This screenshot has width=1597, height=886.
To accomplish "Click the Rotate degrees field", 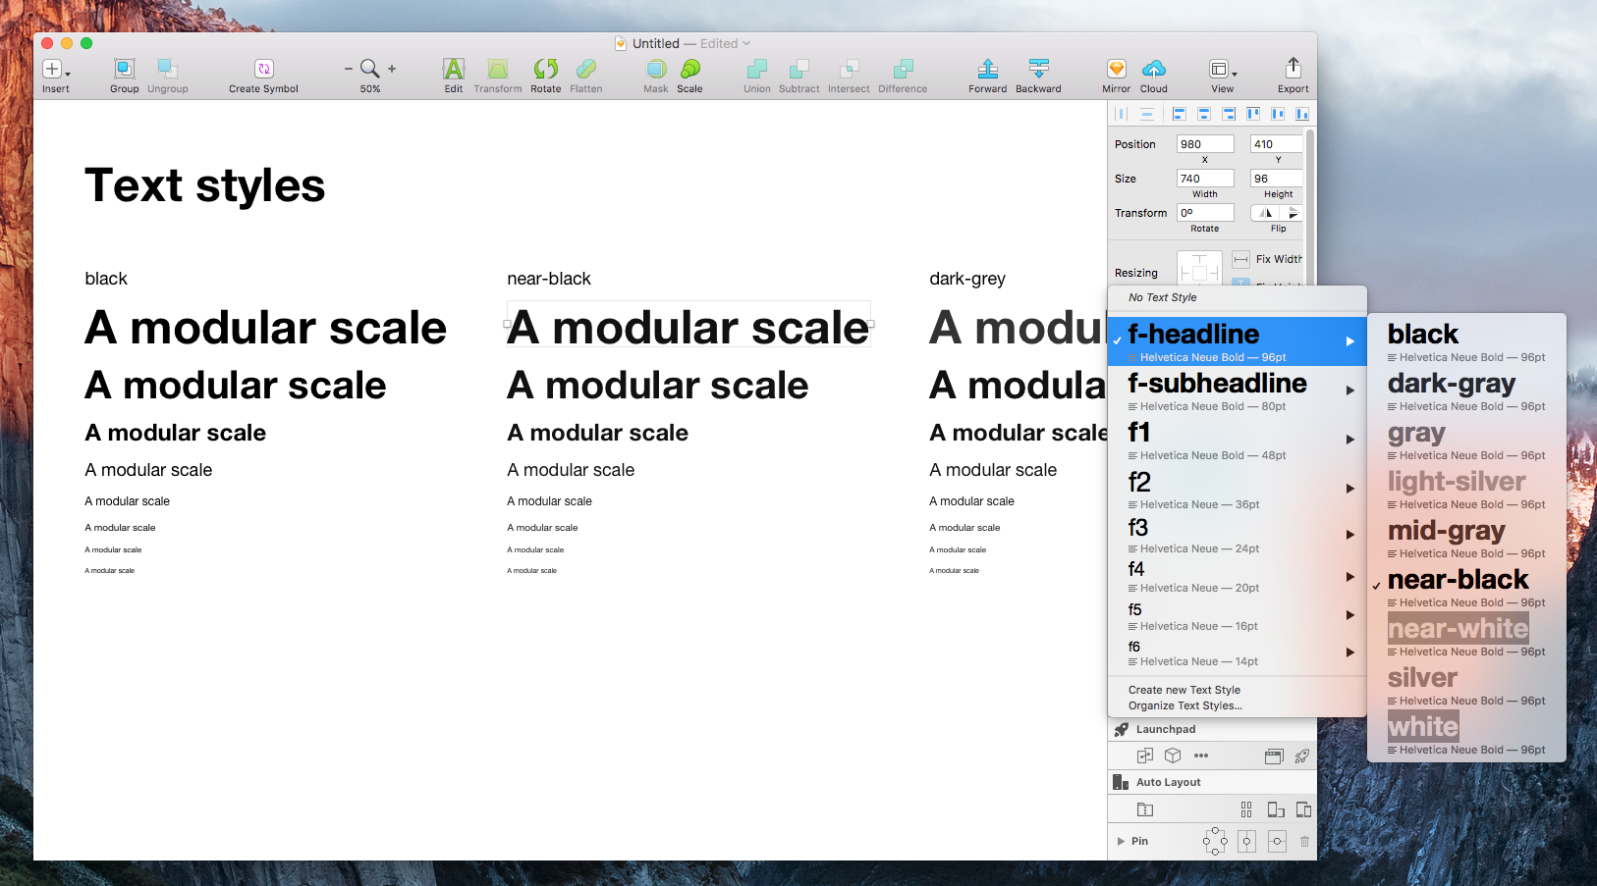I will pos(1205,213).
